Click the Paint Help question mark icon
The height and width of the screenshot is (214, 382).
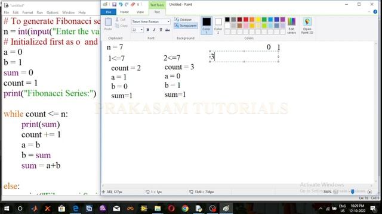pos(375,12)
